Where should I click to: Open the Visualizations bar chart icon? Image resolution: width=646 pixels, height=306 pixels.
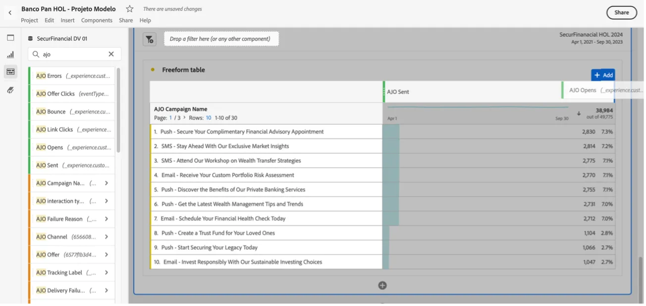tap(10, 55)
